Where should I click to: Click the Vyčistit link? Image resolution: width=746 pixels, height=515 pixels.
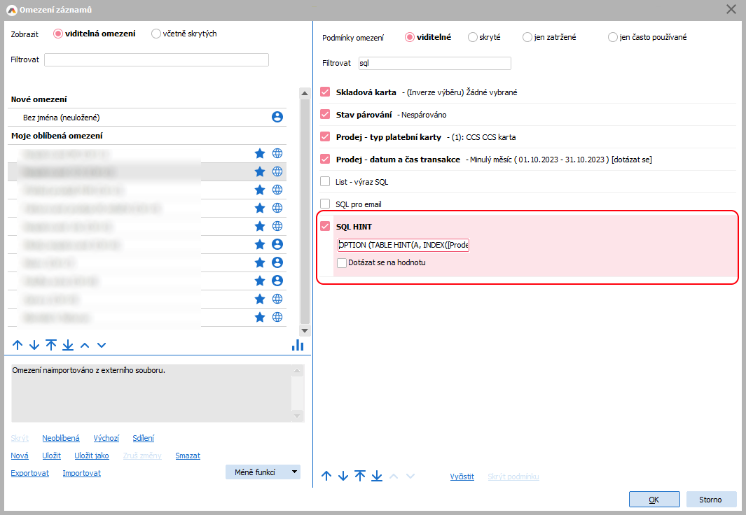pyautogui.click(x=462, y=477)
